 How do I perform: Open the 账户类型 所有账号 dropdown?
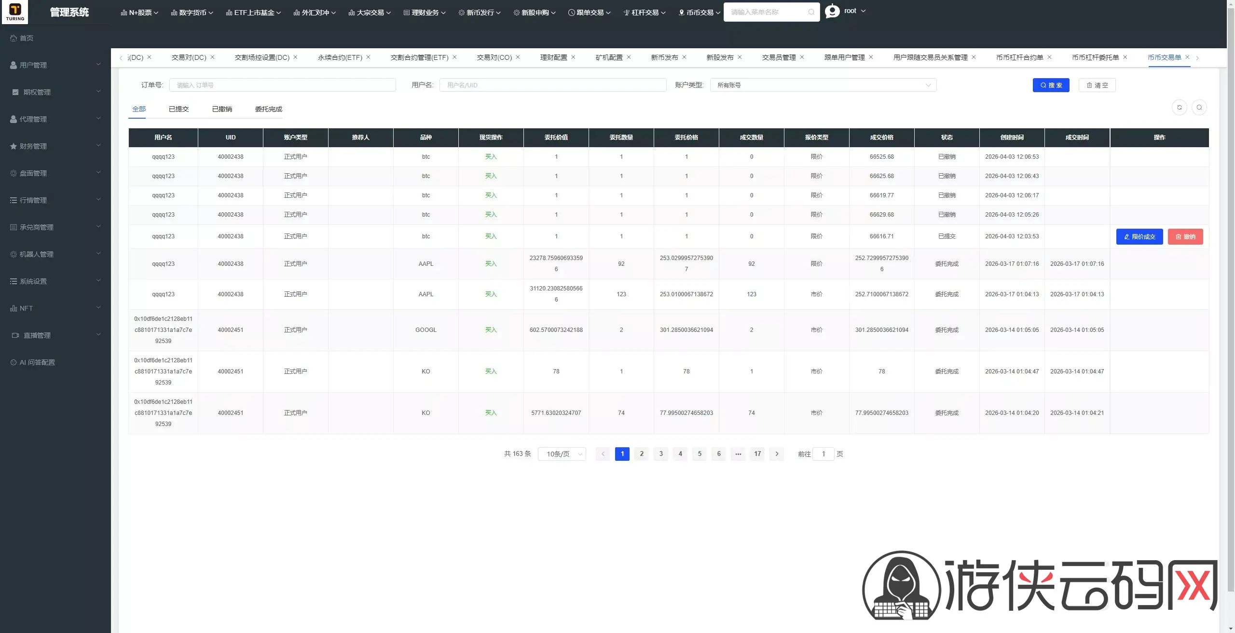823,85
